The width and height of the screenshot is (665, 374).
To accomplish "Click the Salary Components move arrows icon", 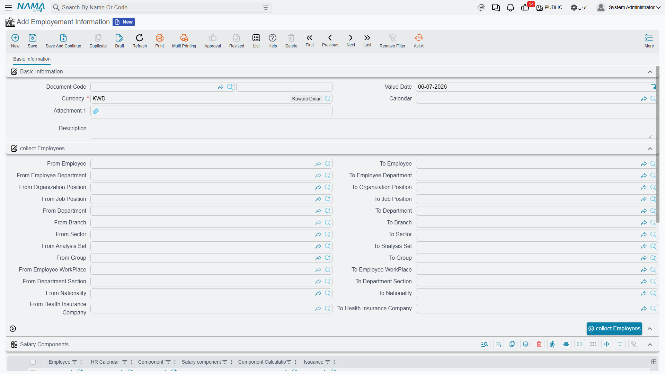I will click(606, 344).
